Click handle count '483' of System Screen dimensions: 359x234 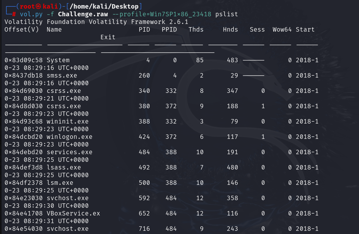coord(233,60)
